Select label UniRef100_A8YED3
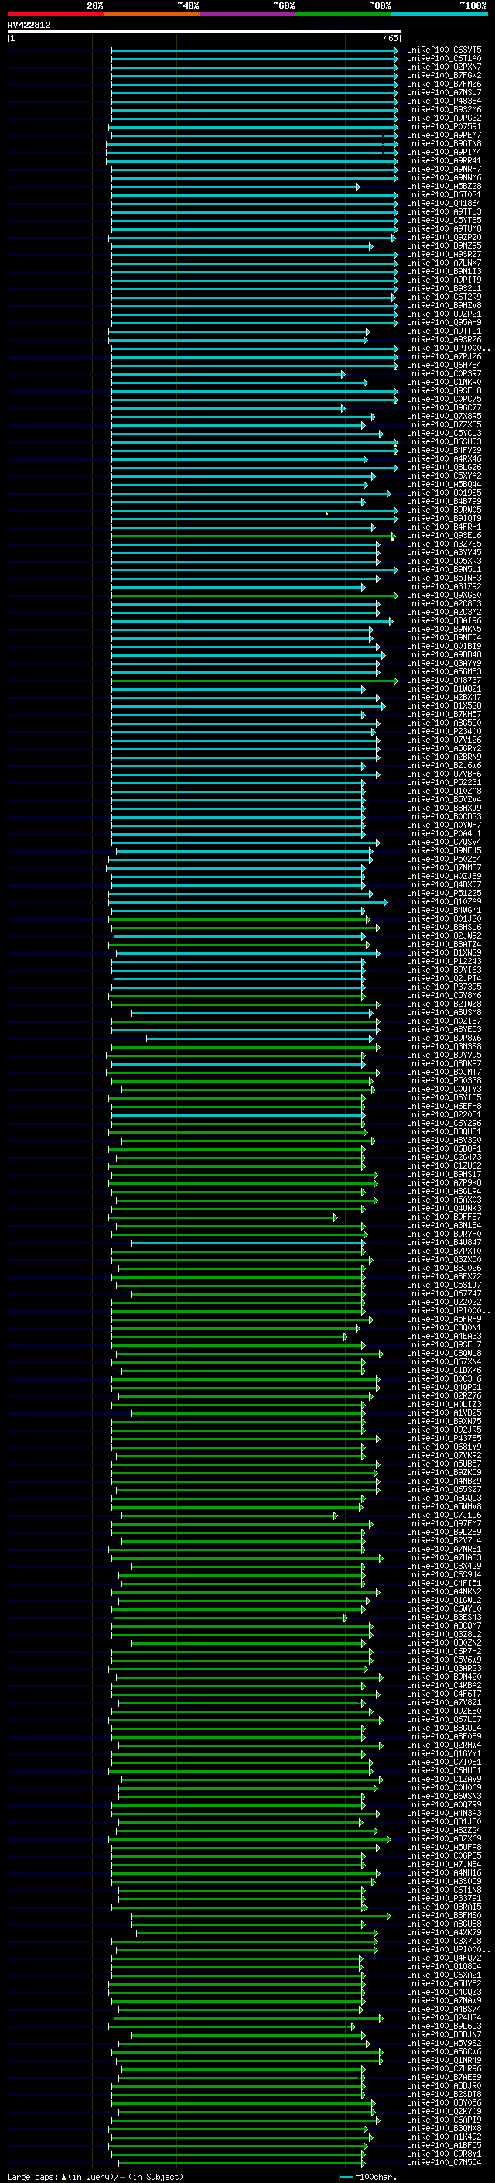The width and height of the screenshot is (495, 2183). pyautogui.click(x=444, y=1030)
